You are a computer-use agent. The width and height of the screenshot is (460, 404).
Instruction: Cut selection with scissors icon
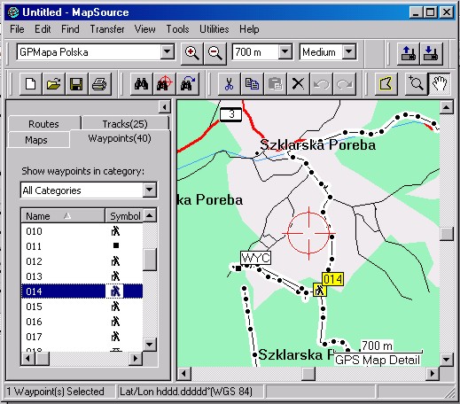coord(229,84)
